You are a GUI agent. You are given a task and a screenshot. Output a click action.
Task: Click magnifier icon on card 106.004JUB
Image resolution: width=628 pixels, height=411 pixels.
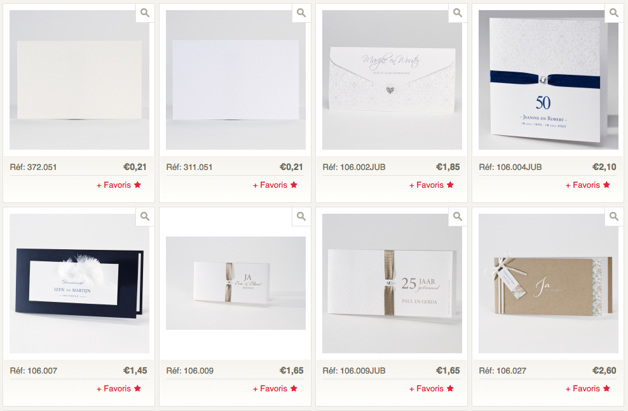(x=613, y=13)
